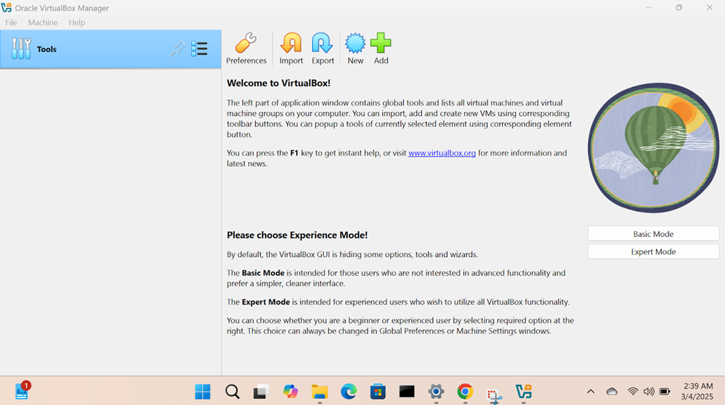Restore down the VirtualBox window
The height and width of the screenshot is (405, 725).
point(679,7)
